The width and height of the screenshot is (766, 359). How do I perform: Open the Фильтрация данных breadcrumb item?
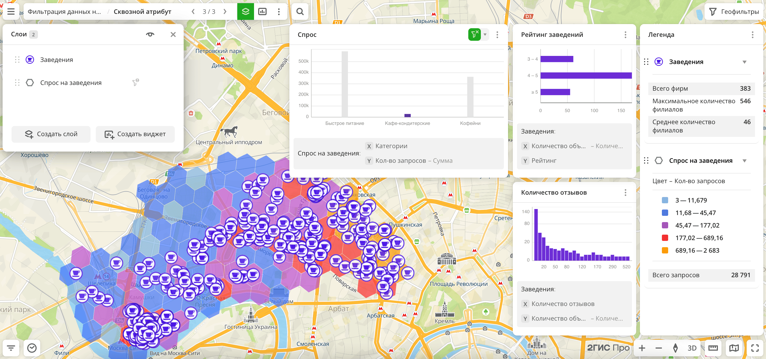point(64,11)
